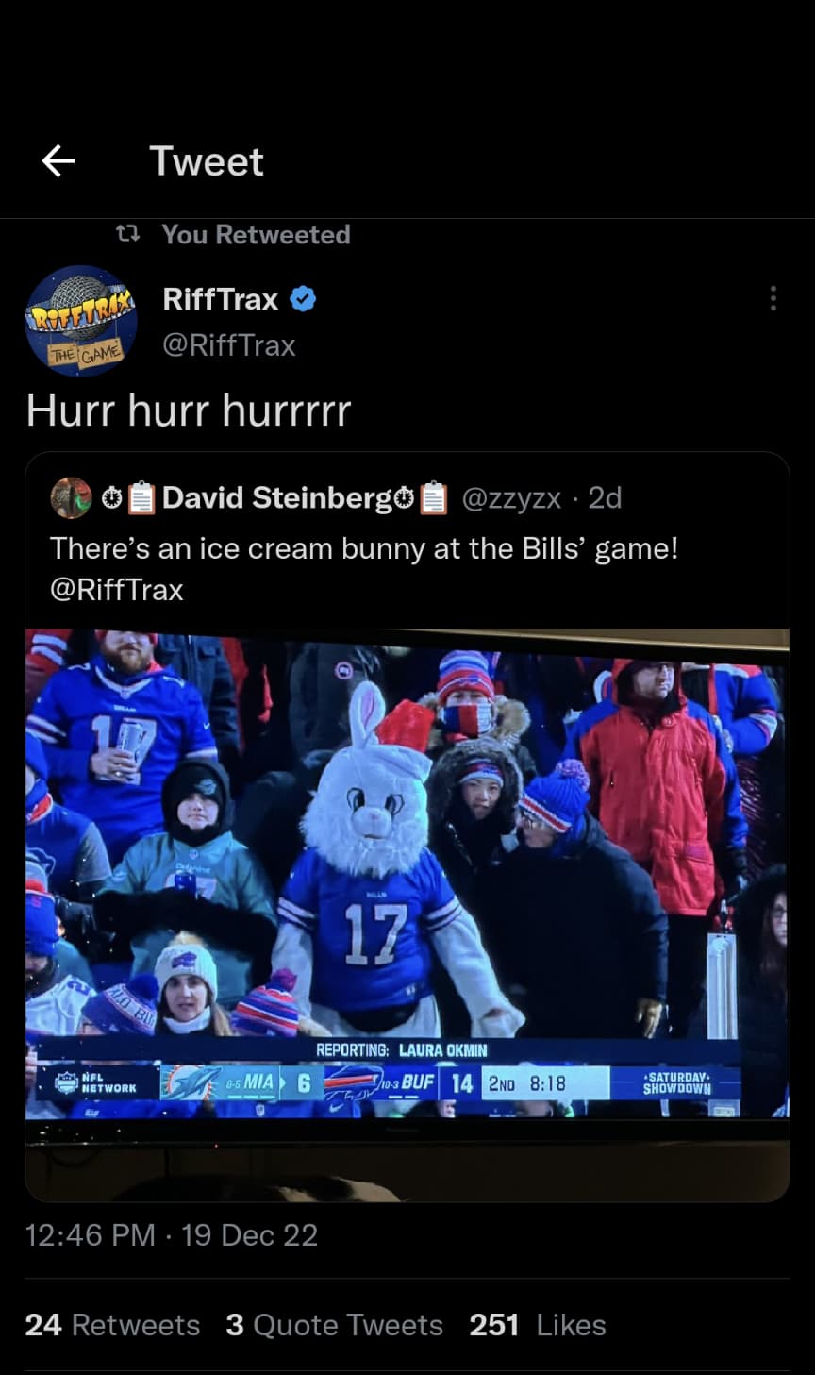815x1375 pixels.
Task: Tap the 12:46 PM · 19 Dec 22 timestamp
Action: point(172,1235)
